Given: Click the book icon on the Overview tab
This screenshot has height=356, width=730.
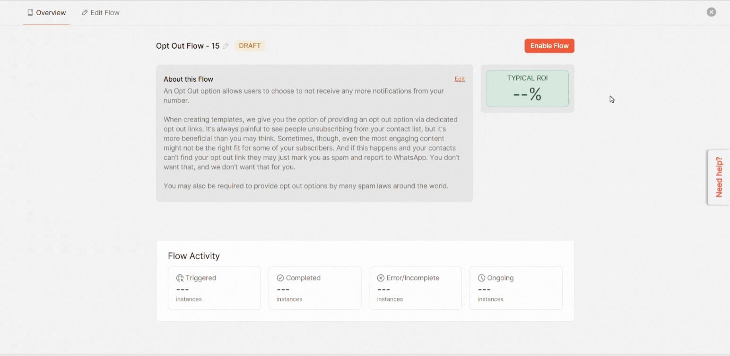Looking at the screenshot, I should pos(30,13).
